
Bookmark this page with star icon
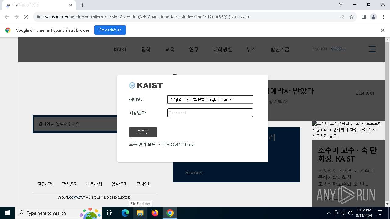[352, 17]
